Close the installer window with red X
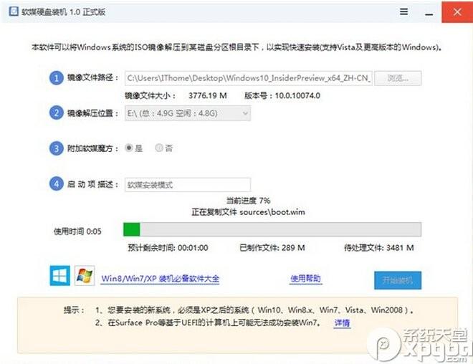The image size is (473, 364). (457, 11)
